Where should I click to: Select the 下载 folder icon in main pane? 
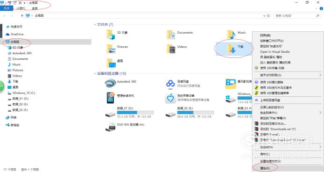pyautogui.click(x=231, y=49)
